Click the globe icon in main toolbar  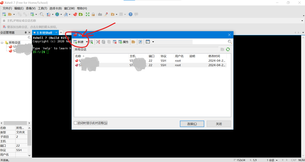(x=57, y=14)
